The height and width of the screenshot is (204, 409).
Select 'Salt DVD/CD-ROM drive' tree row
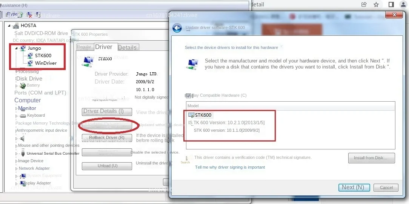[41, 33]
